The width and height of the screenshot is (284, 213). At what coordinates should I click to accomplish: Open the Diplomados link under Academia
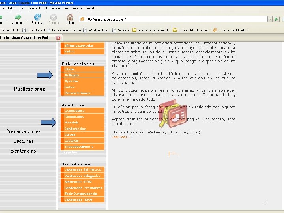[x=82, y=117]
